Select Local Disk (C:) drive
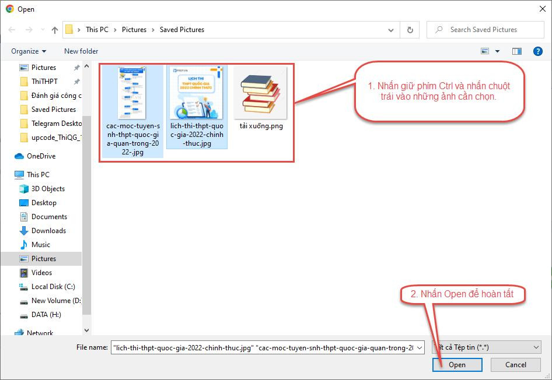Image resolution: width=552 pixels, height=380 pixels. point(53,286)
